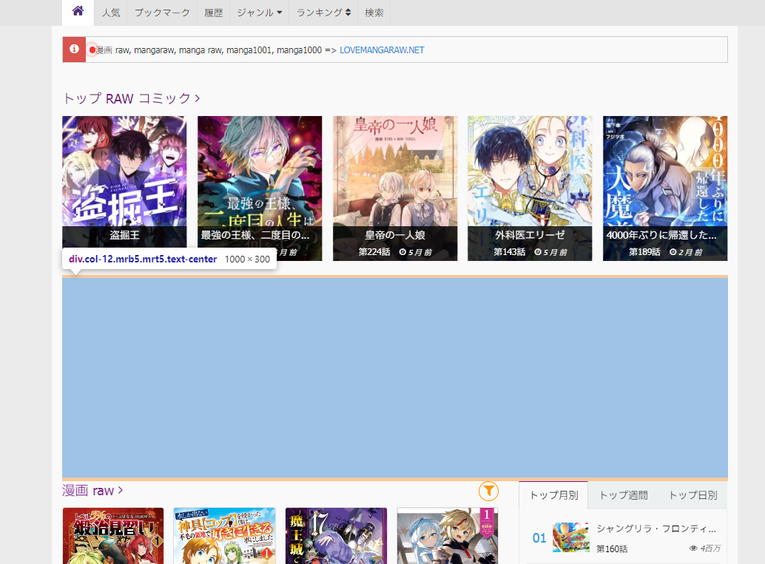Open the 皇帝の一人娘 cover thumbnail
Image resolution: width=765 pixels, height=564 pixels.
point(395,177)
